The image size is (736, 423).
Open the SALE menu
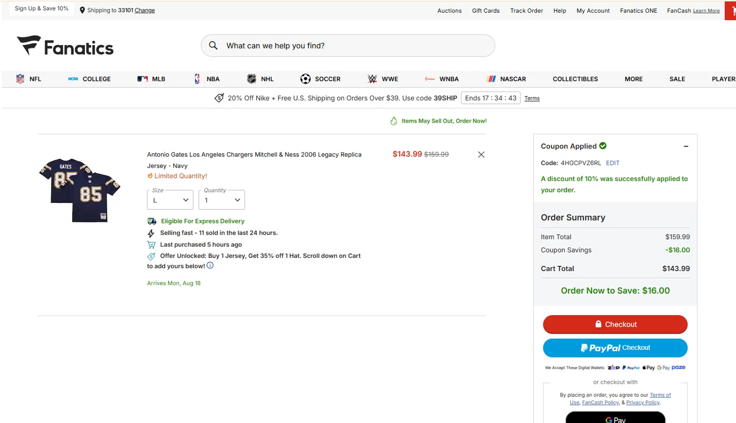(x=678, y=79)
